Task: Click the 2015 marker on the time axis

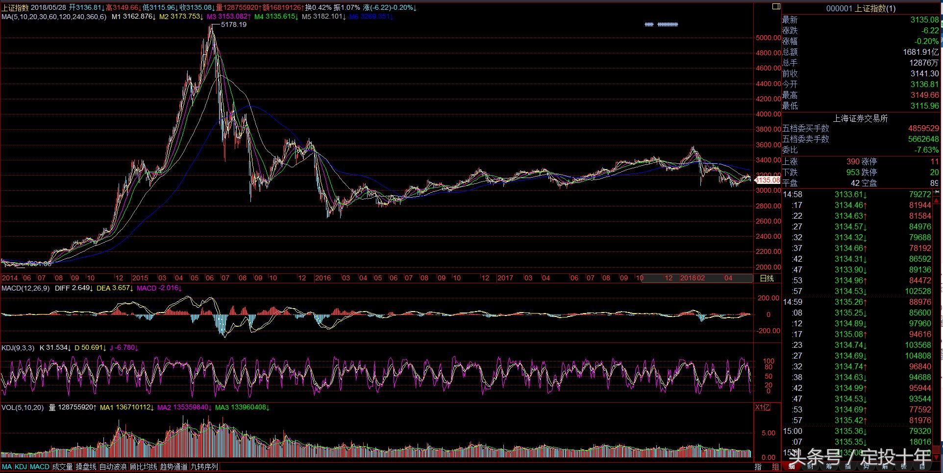Action: pyautogui.click(x=140, y=278)
